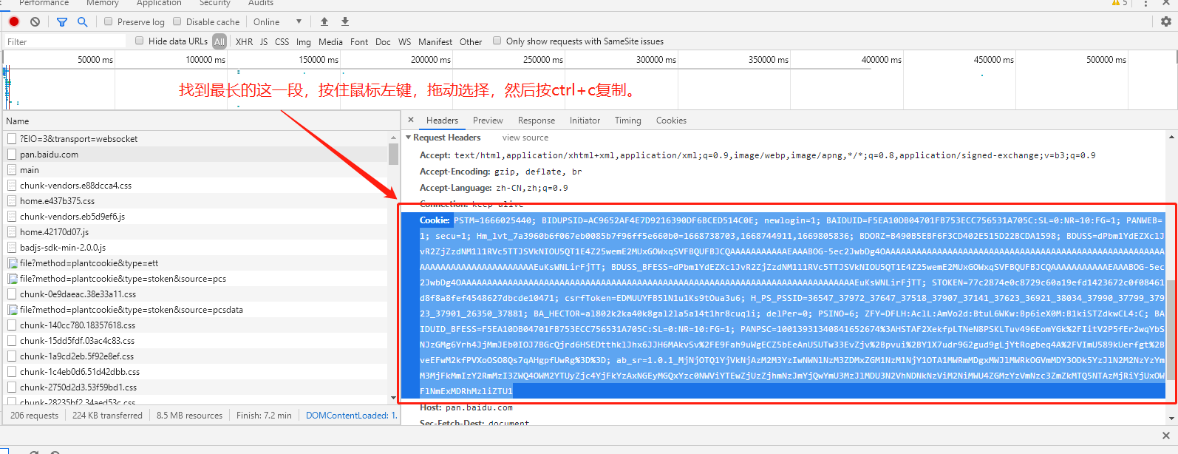Image resolution: width=1178 pixels, height=454 pixels.
Task: Open the Audits panel tab
Action: pos(261,3)
